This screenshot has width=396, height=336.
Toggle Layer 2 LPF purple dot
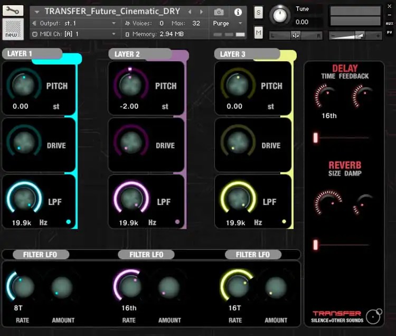[x=177, y=222]
